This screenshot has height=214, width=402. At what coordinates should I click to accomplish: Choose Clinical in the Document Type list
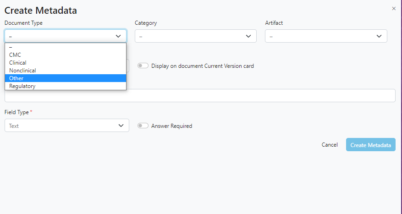(x=18, y=63)
